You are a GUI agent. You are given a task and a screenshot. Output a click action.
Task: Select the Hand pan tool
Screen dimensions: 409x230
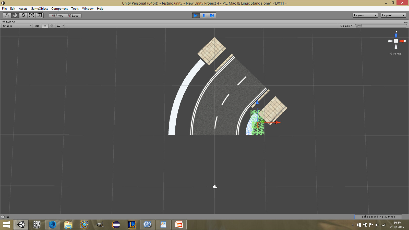(7, 15)
